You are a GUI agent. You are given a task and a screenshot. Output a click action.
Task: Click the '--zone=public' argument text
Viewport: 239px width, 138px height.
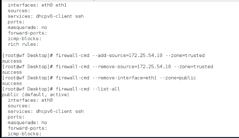click(178, 78)
